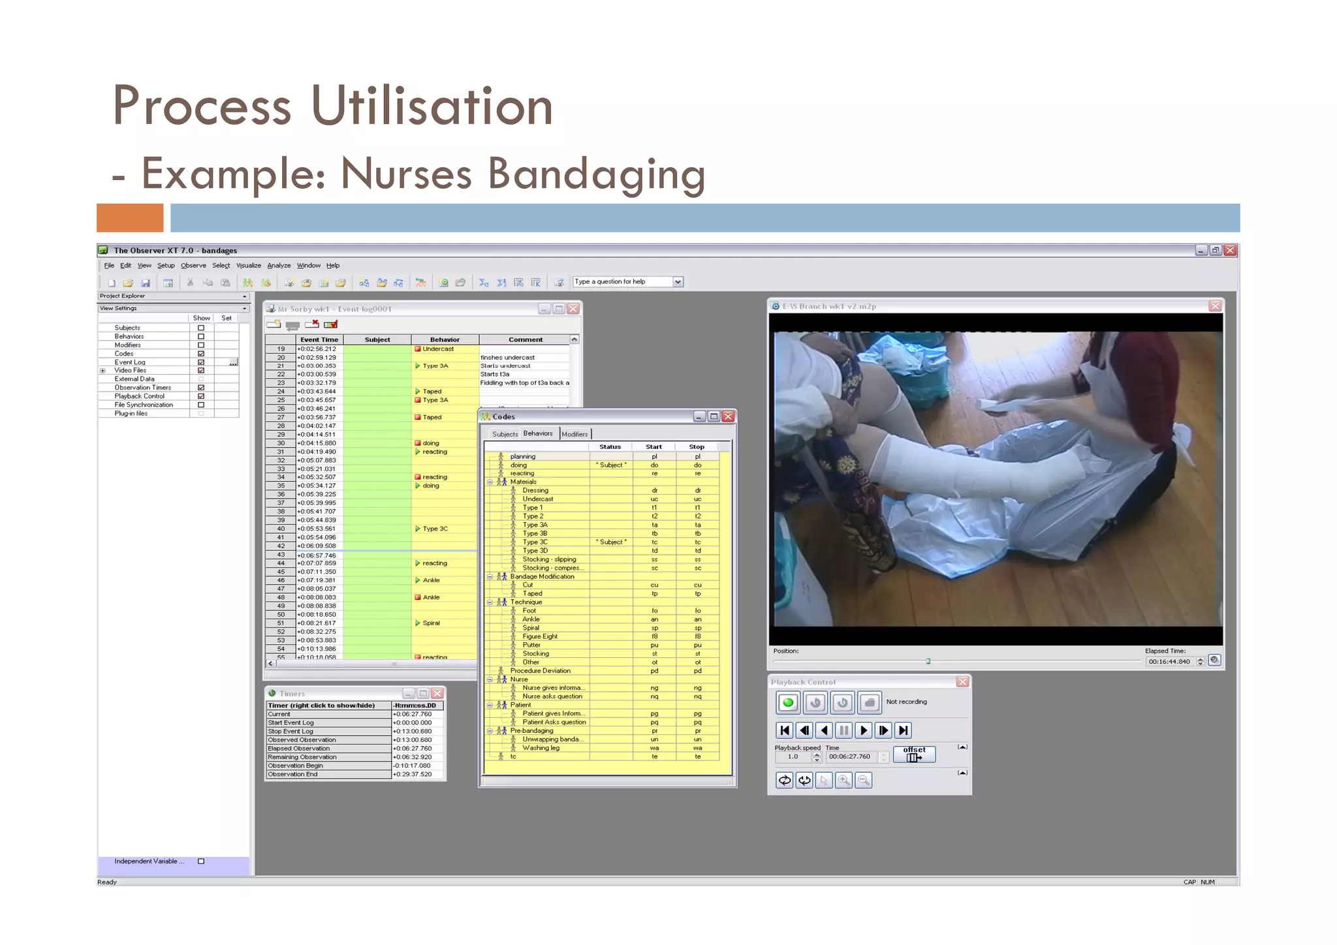Collapse the Technique group in Codes
The image size is (1337, 945).
490,602
